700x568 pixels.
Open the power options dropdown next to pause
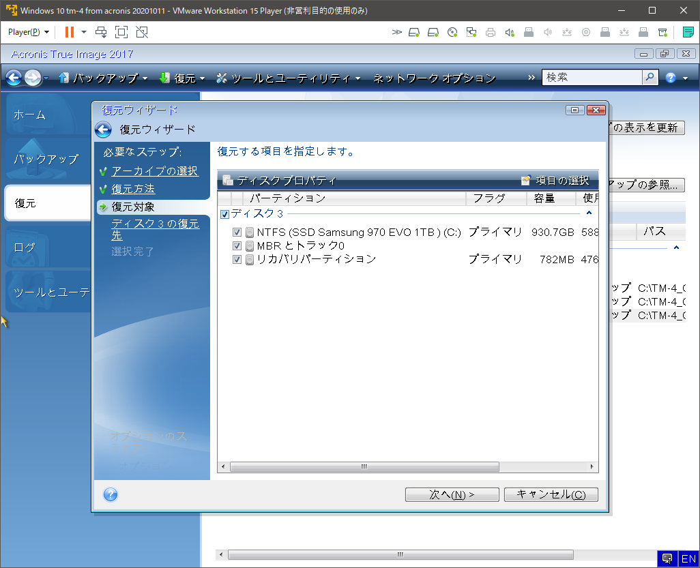(x=83, y=32)
